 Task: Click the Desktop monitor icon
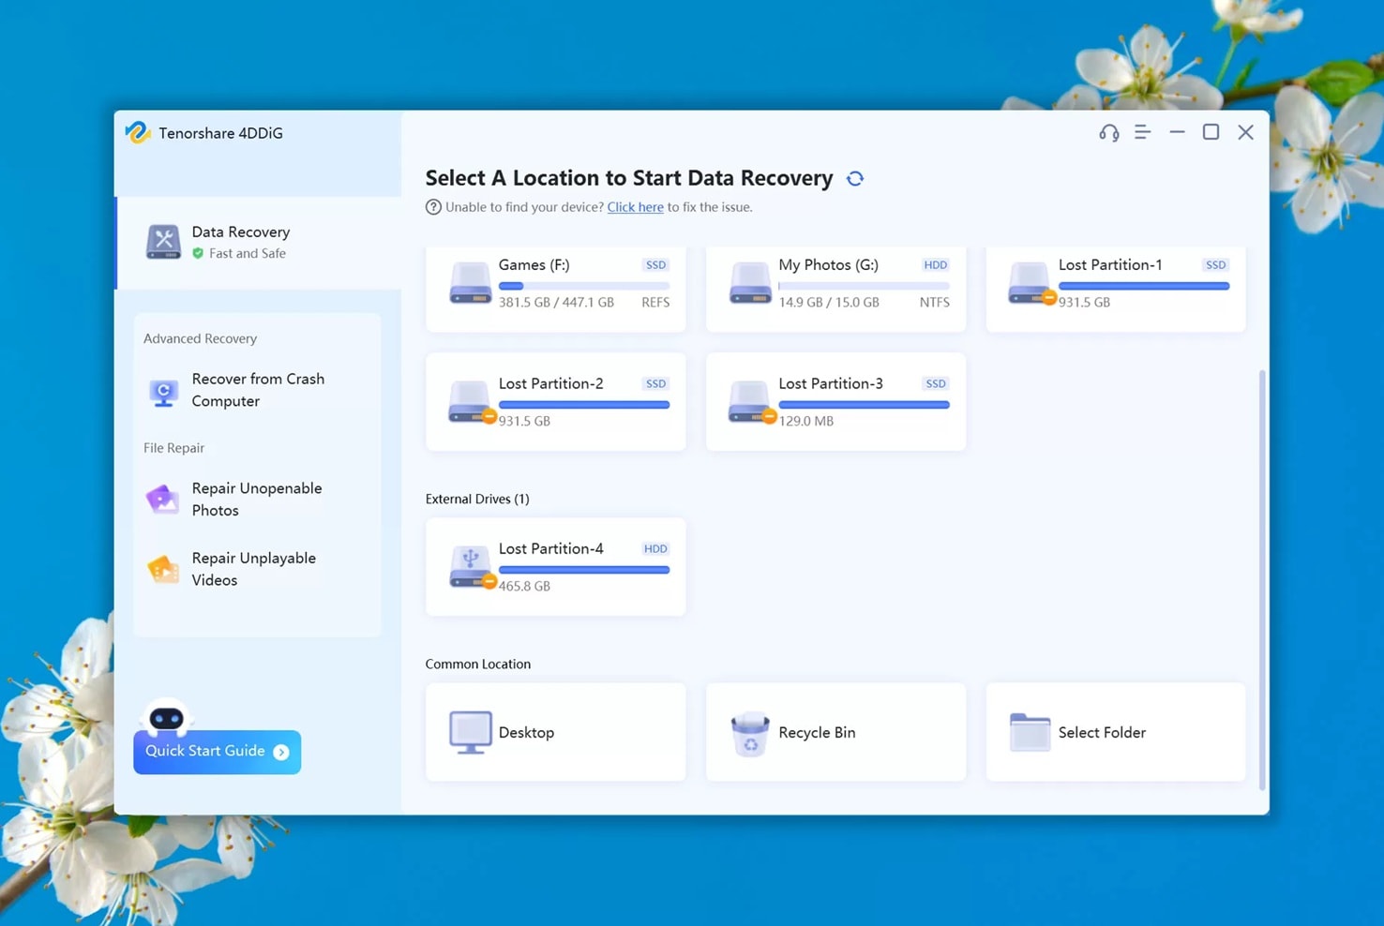point(470,733)
